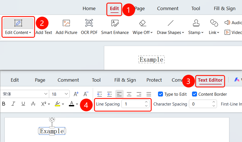242x142 pixels.
Task: Click the Character Spacing value field
Action: tap(203, 104)
